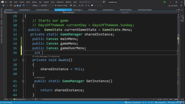Open the Attach to Unity dropdown arrow

tap(68, 5)
